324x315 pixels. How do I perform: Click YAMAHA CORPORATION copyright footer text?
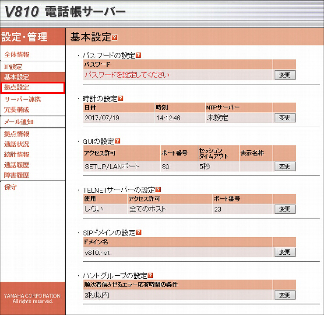[x=33, y=298]
